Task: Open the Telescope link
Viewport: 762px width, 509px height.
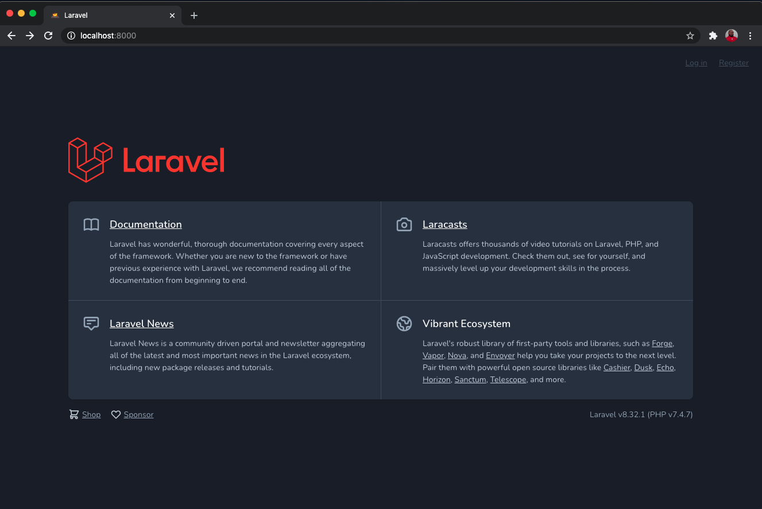Action: pos(508,379)
